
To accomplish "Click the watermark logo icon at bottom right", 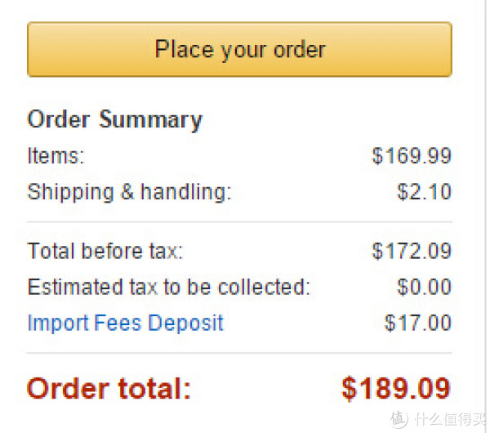I will pyautogui.click(x=399, y=419).
